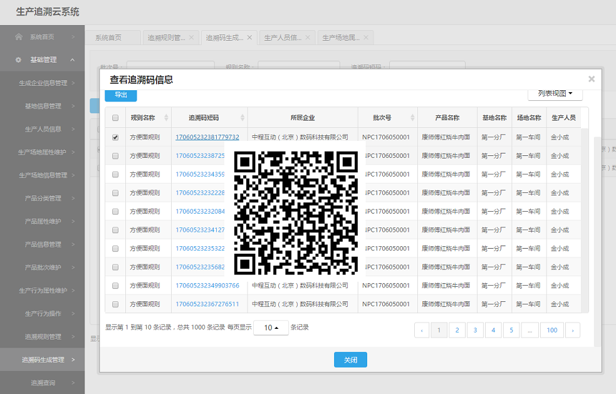This screenshot has width=616, height=394.
Task: Open 基地信息管理 in the sidebar
Action: pyautogui.click(x=43, y=106)
